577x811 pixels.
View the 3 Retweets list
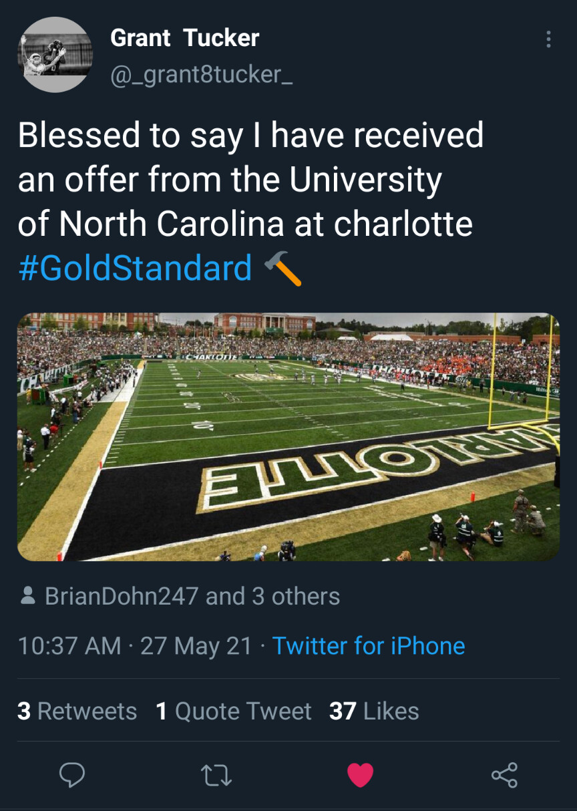77,711
